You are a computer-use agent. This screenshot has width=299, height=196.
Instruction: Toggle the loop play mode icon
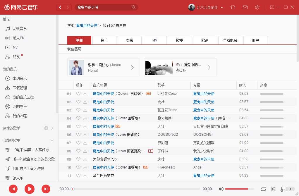[263, 189]
